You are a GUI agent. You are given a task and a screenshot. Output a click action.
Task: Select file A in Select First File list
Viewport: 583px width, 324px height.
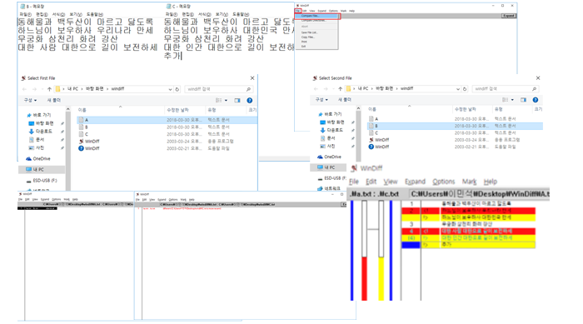click(x=167, y=120)
